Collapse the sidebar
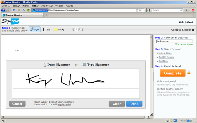Image resolution: width=197 pixels, height=123 pixels. coord(183,30)
